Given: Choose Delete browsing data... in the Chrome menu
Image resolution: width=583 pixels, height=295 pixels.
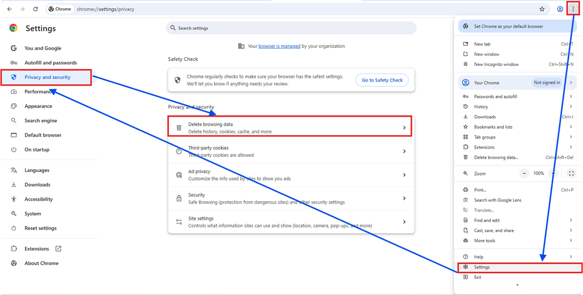Looking at the screenshot, I should coord(518,157).
